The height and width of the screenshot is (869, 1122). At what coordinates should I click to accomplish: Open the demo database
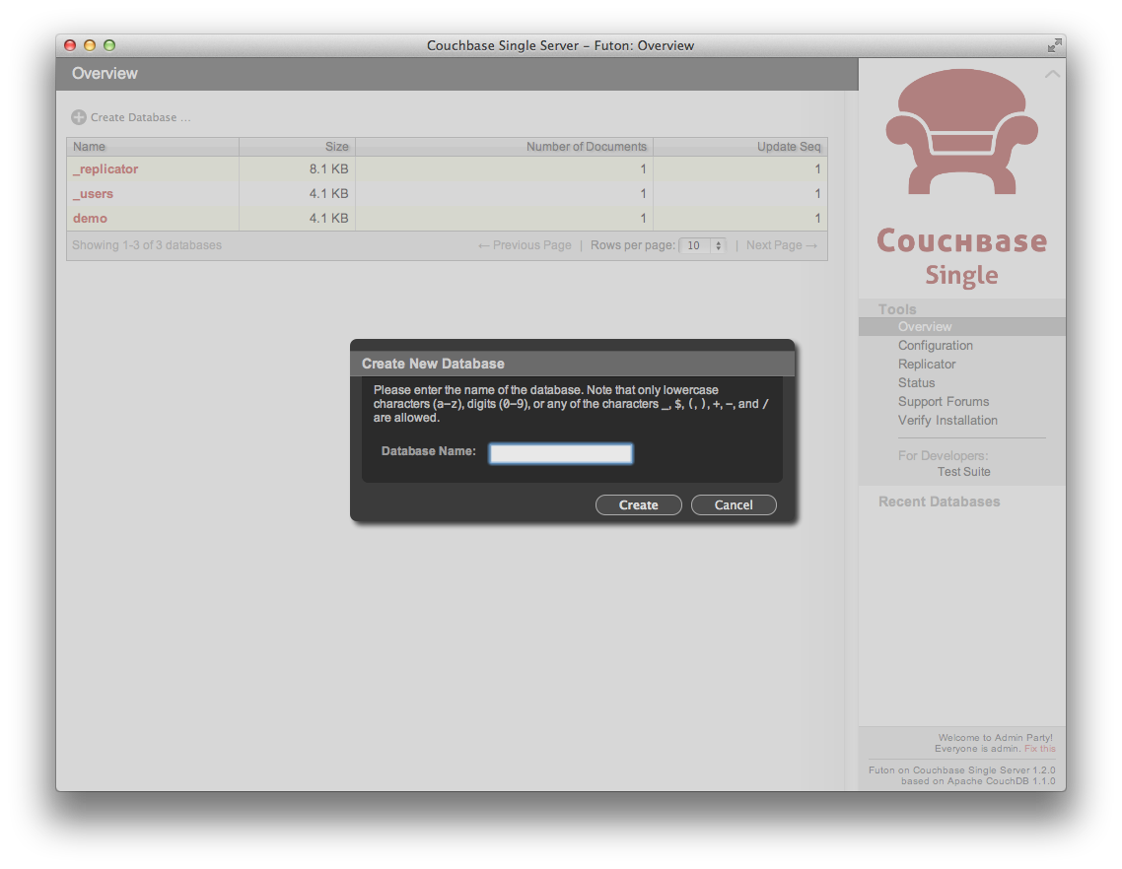coord(90,218)
